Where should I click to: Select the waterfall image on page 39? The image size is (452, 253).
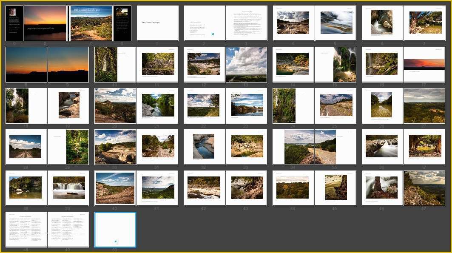pyautogui.click(x=68, y=188)
